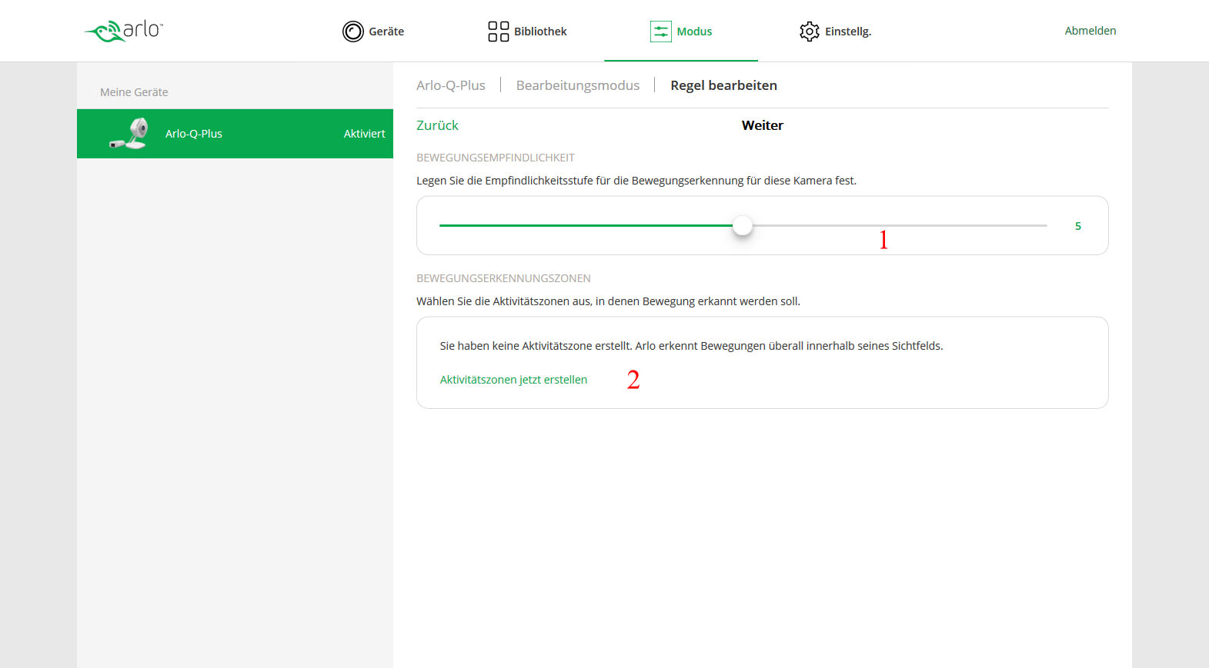Click the Abmelden link to log out
Screen dimensions: 1209x668
(x=1090, y=31)
